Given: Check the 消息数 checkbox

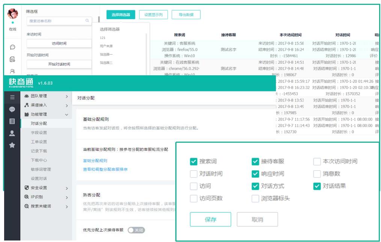Looking at the screenshot, I should coord(317,174).
